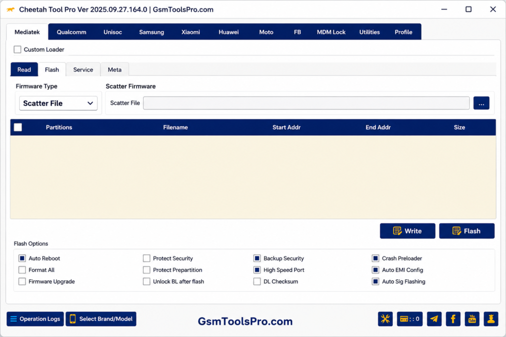The image size is (506, 337).
Task: Click the Write button
Action: [x=407, y=231]
